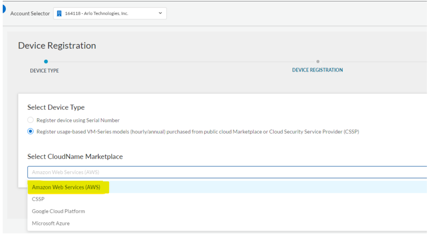Select Google Cloud Platform from the list
Image resolution: width=431 pixels, height=237 pixels.
58,211
